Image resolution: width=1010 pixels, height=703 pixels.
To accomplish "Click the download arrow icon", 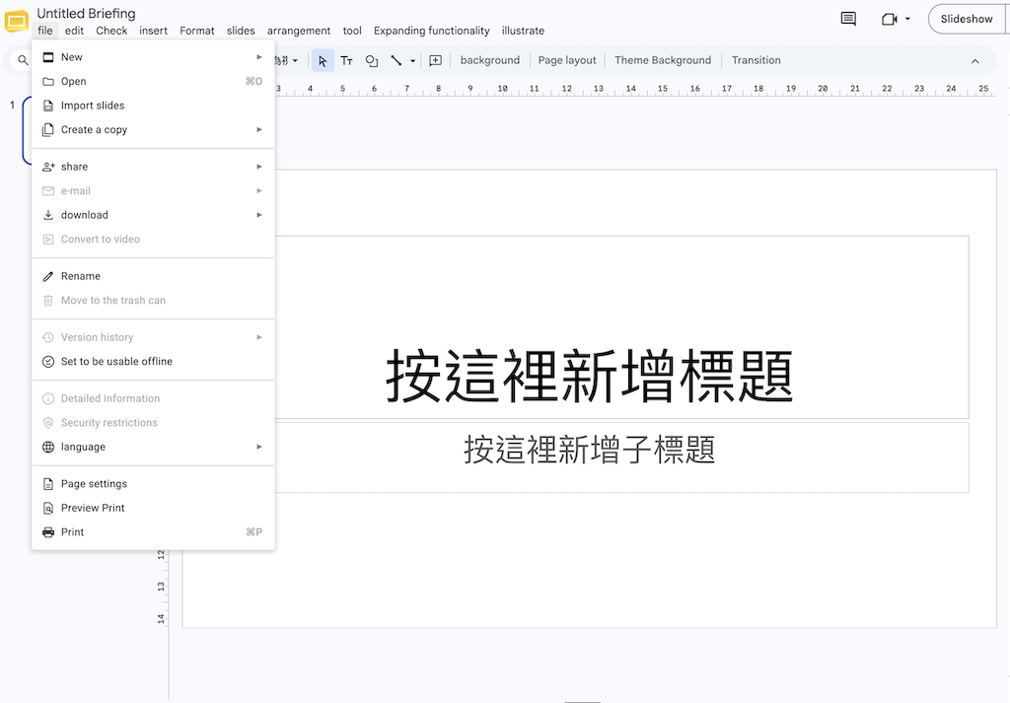I will [48, 215].
